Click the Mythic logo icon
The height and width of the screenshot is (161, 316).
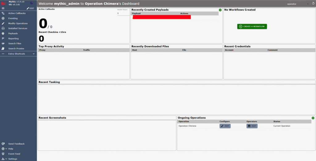coord(3,3)
